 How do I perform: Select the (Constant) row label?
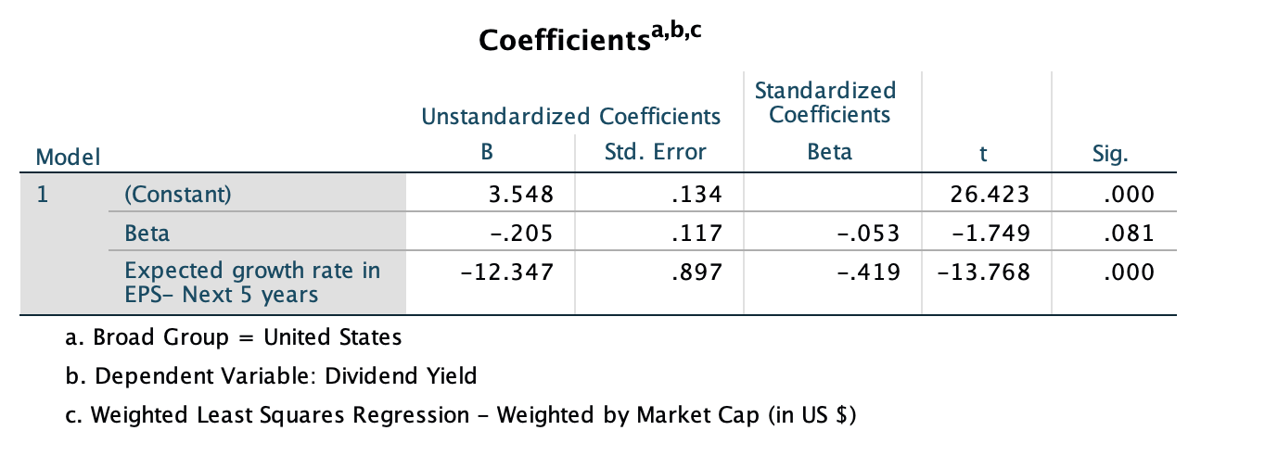[x=177, y=195]
